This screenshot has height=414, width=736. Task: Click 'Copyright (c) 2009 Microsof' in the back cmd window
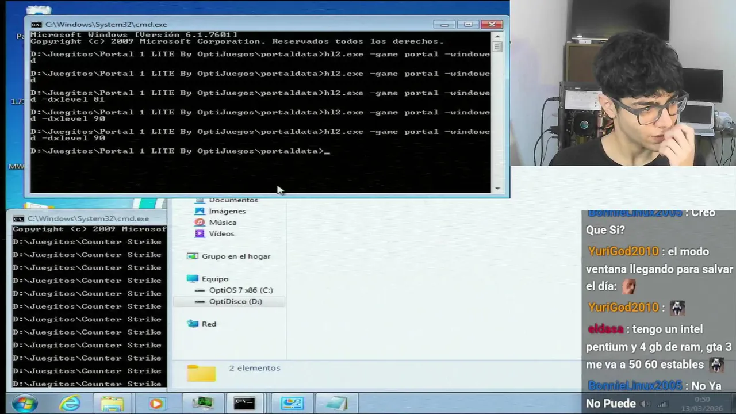click(x=89, y=229)
